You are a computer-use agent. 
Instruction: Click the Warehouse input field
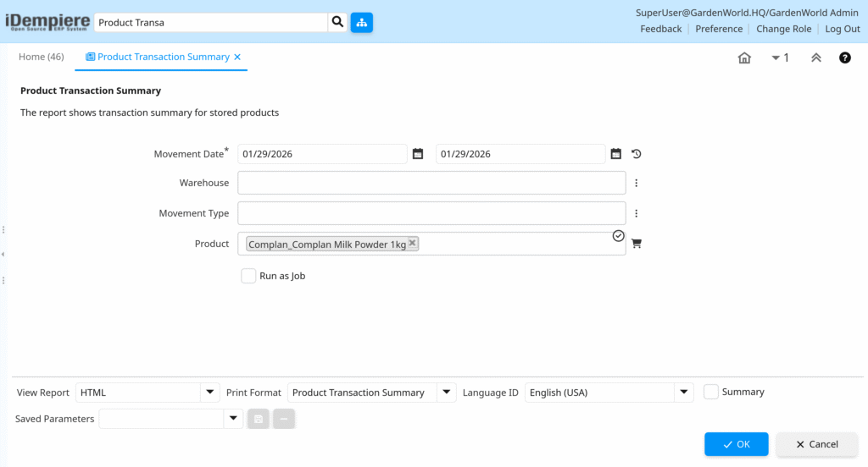click(431, 183)
